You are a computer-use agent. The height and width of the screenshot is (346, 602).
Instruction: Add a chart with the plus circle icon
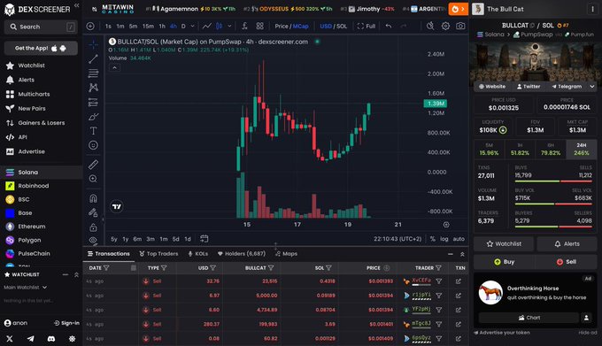click(90, 26)
